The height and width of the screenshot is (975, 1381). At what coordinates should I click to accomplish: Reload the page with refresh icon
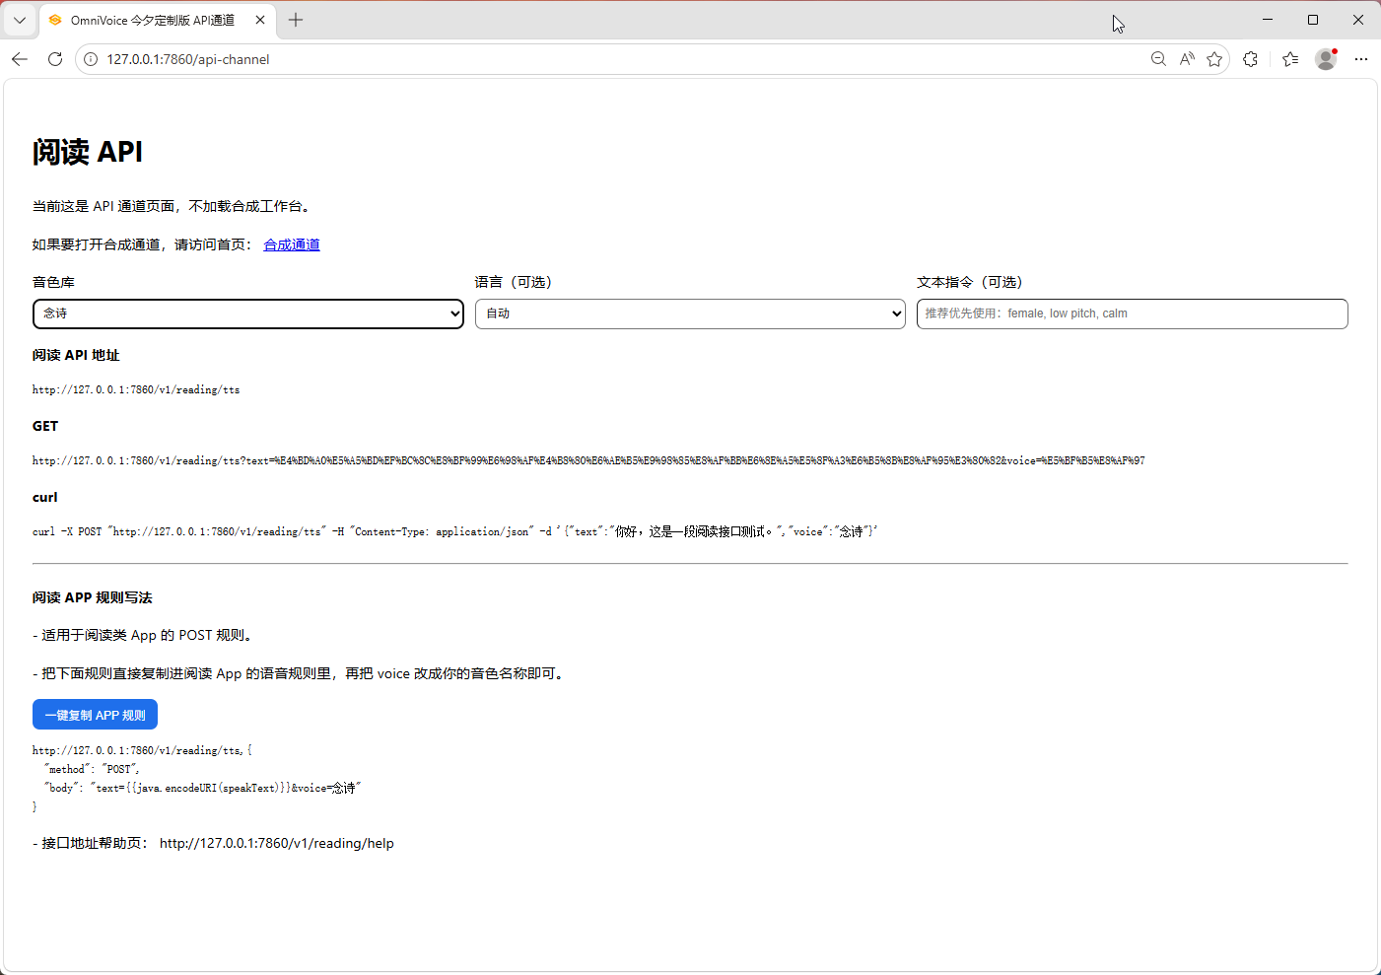(x=55, y=59)
